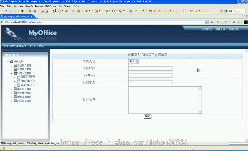Select the MyEclipse Web Browser tab
Screen dimensions: 248x151
16,17
